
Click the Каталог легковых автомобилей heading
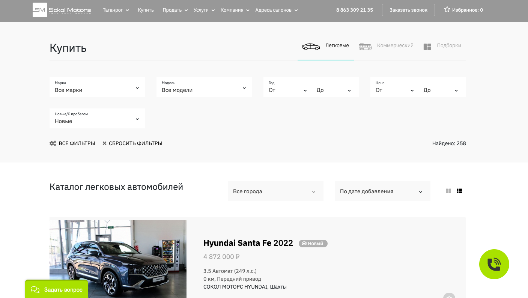tap(116, 187)
